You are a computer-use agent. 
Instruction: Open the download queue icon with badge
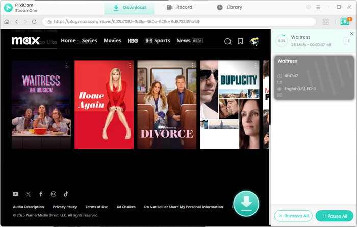pyautogui.click(x=345, y=21)
